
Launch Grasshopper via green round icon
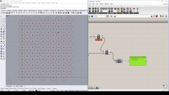point(78,13)
